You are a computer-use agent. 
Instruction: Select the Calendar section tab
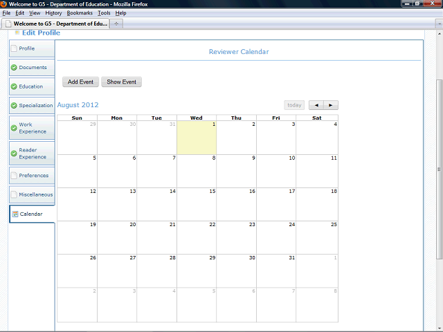(x=32, y=214)
